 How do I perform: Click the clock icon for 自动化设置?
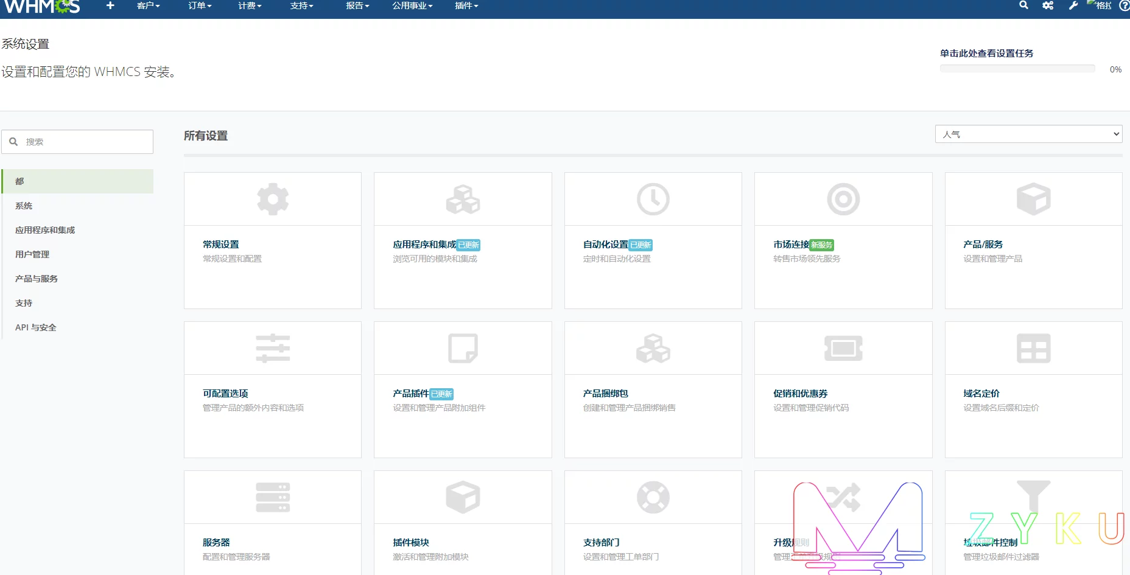pyautogui.click(x=653, y=199)
